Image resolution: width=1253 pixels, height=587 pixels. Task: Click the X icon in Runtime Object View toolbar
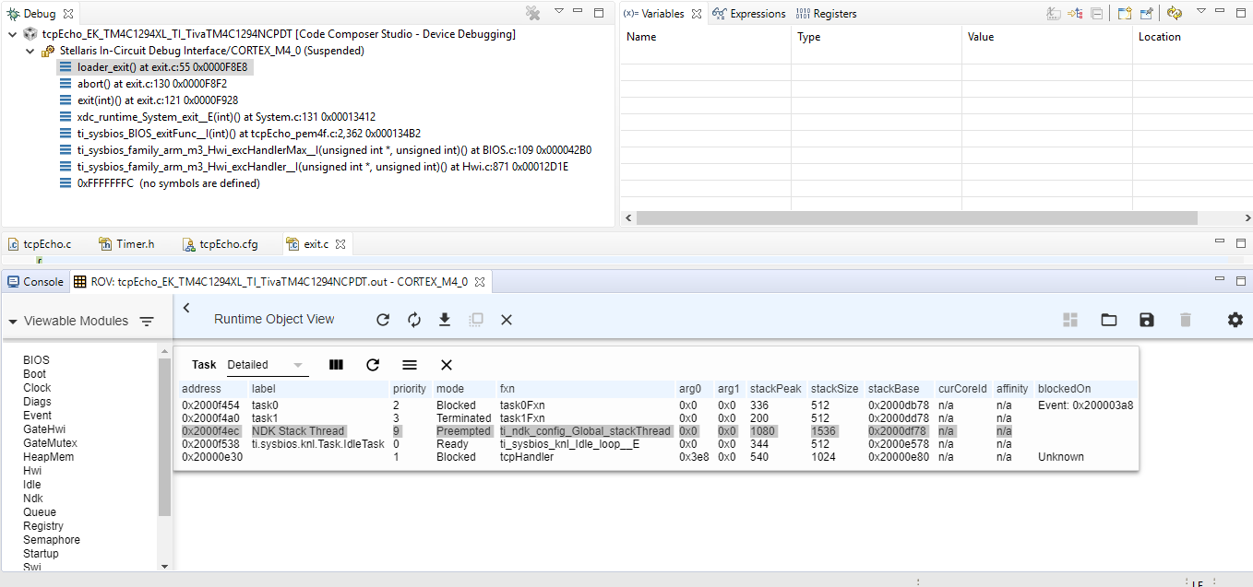(x=507, y=320)
